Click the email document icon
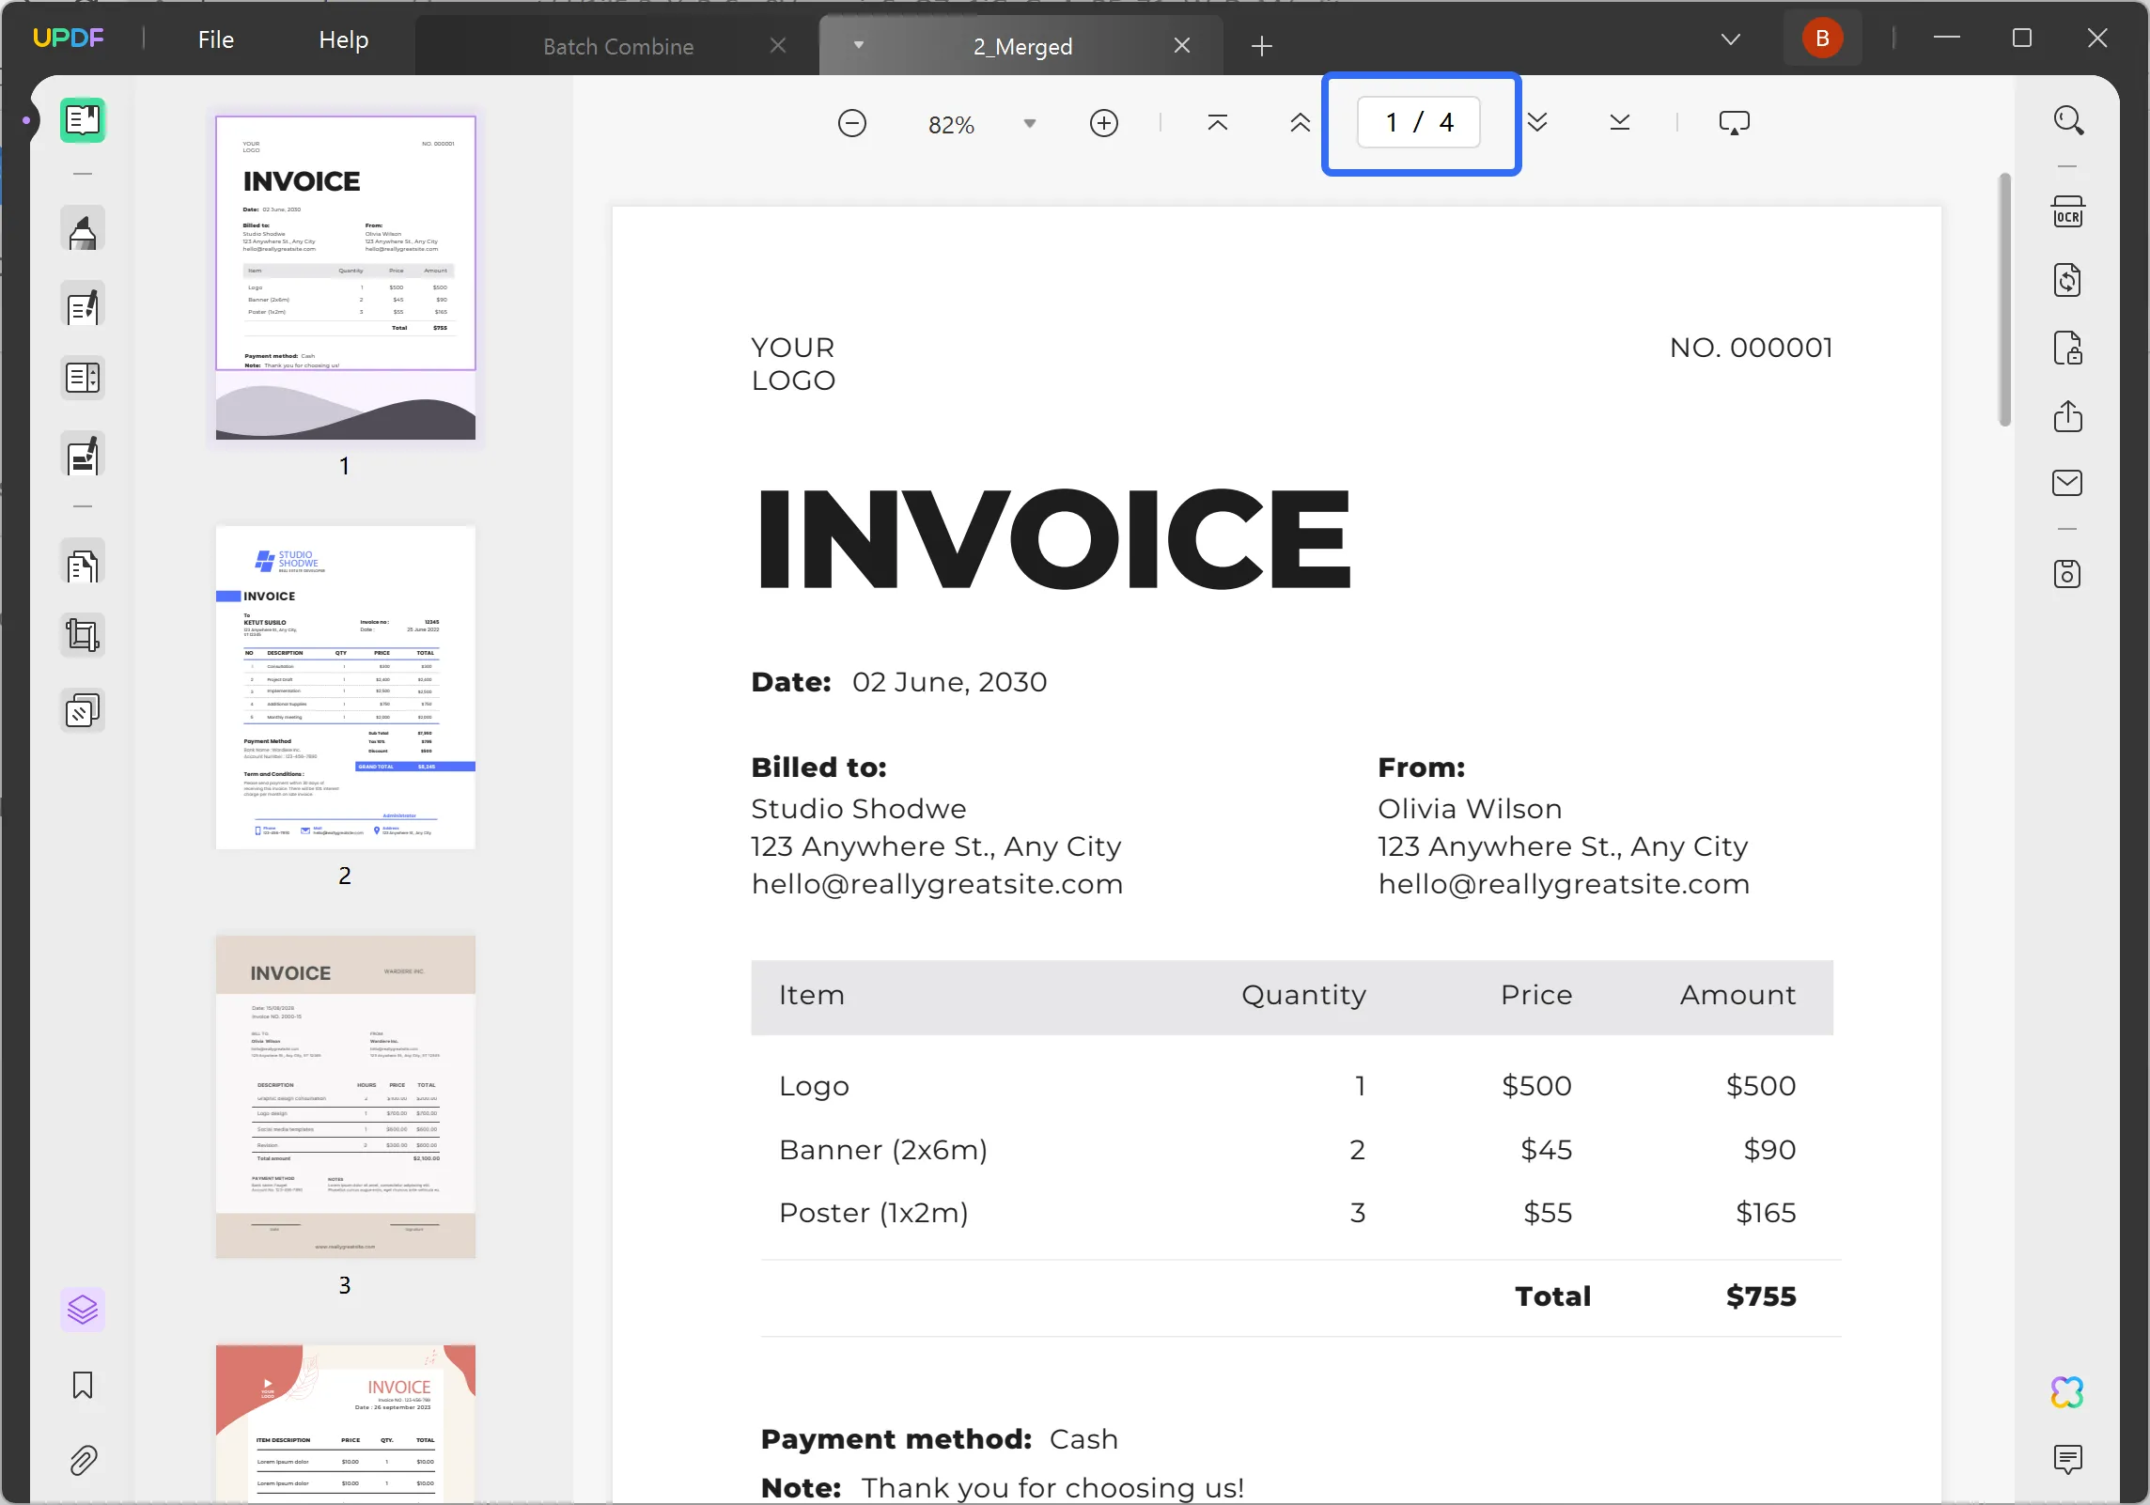The image size is (2150, 1505). (x=2068, y=480)
